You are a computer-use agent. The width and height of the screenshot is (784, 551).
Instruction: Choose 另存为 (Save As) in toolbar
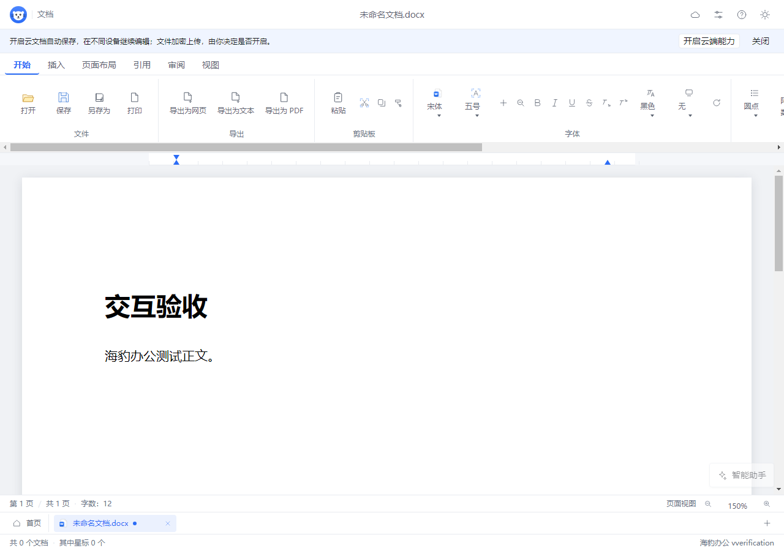click(x=99, y=103)
